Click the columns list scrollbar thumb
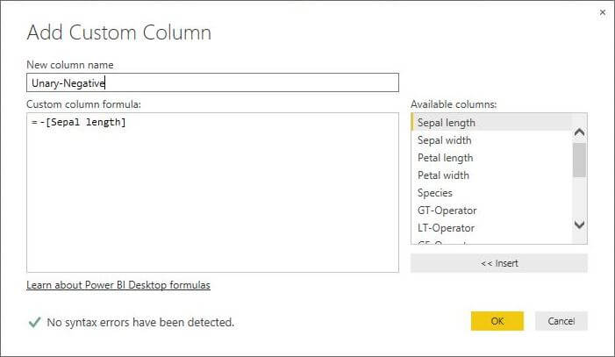The image size is (615, 357). tap(579, 160)
